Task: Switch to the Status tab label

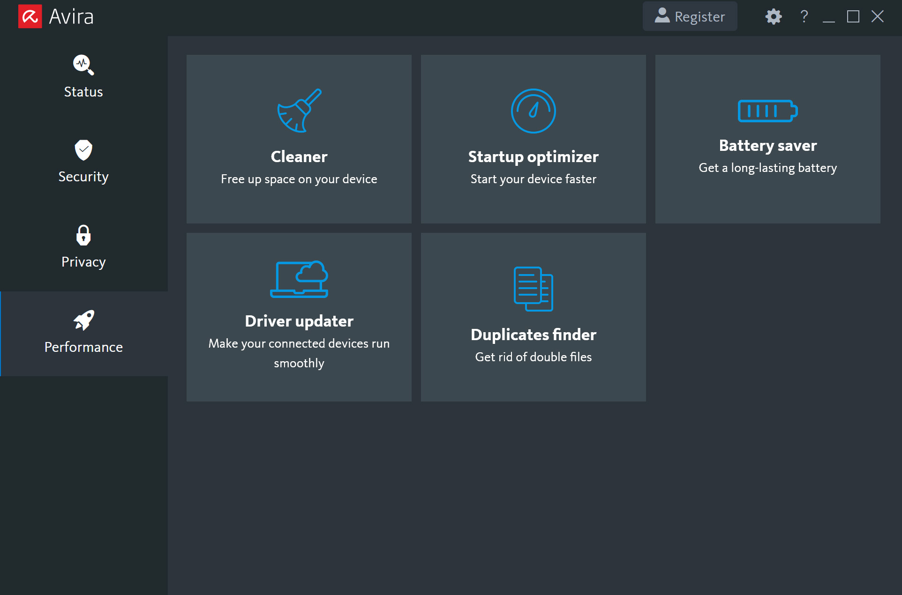Action: tap(83, 92)
